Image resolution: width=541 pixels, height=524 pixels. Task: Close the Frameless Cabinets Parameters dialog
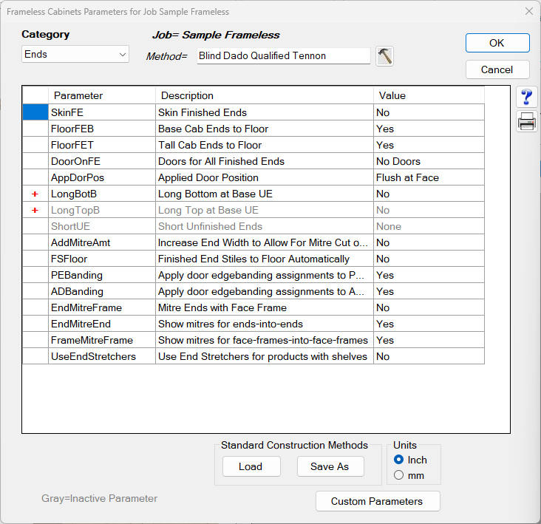click(x=528, y=11)
